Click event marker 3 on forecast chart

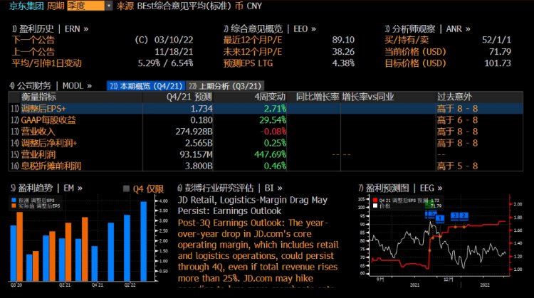455,215
